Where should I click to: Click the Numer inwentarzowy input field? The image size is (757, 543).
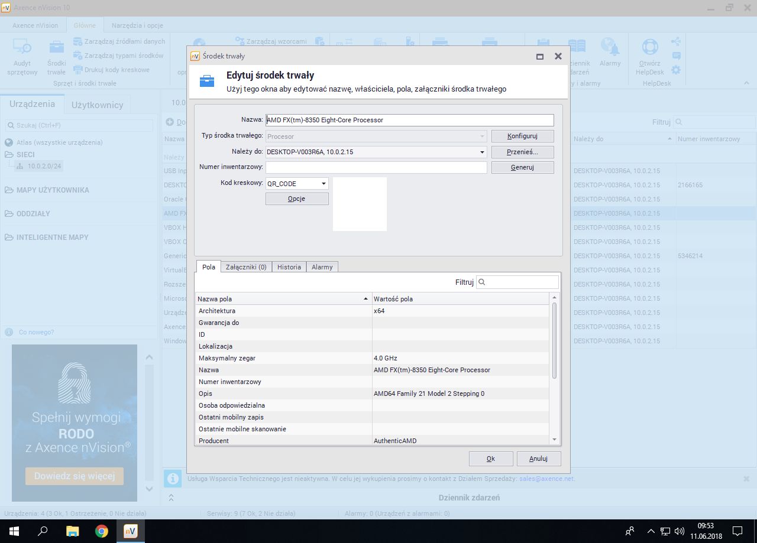point(376,167)
